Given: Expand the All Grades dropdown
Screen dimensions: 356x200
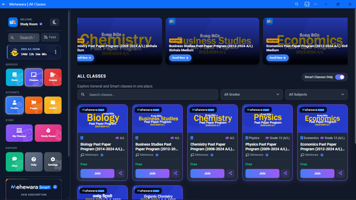Looking at the screenshot, I should tap(252, 95).
